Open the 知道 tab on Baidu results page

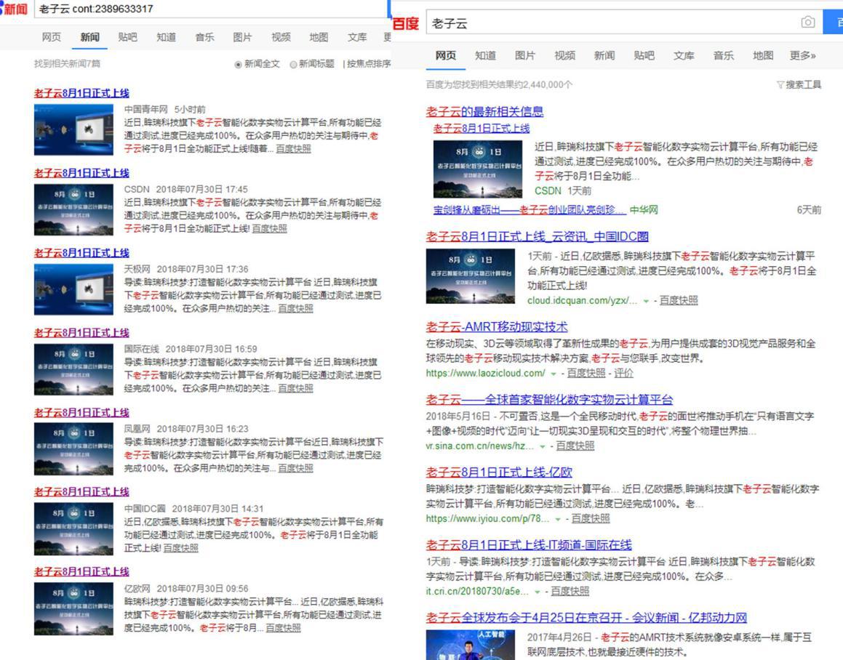[485, 54]
